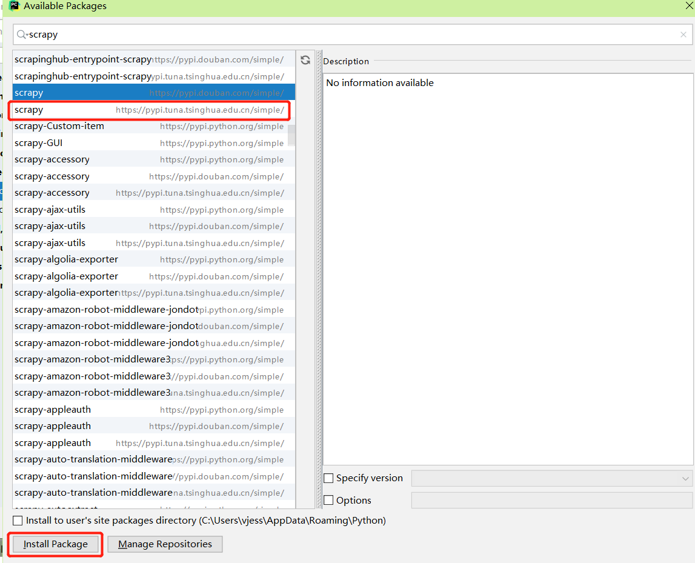
Task: Select scrapinghub-entrypoint-scrapy from douban
Action: [x=154, y=59]
